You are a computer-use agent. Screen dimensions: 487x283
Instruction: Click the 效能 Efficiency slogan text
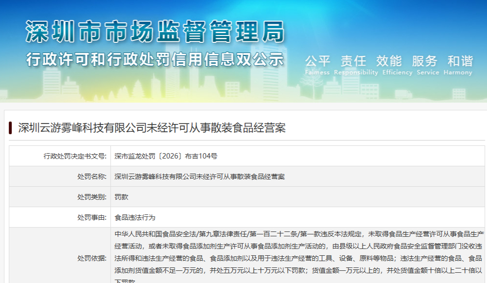pos(398,65)
